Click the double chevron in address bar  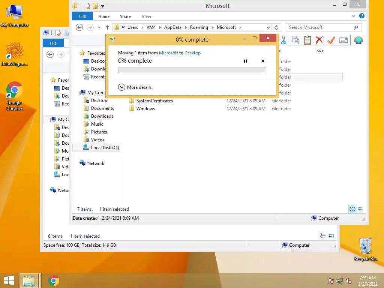123,27
